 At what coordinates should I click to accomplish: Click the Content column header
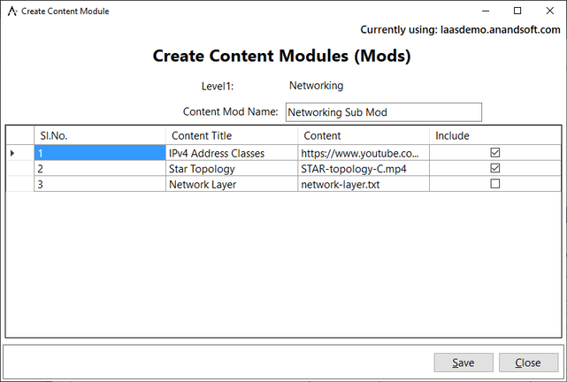364,136
